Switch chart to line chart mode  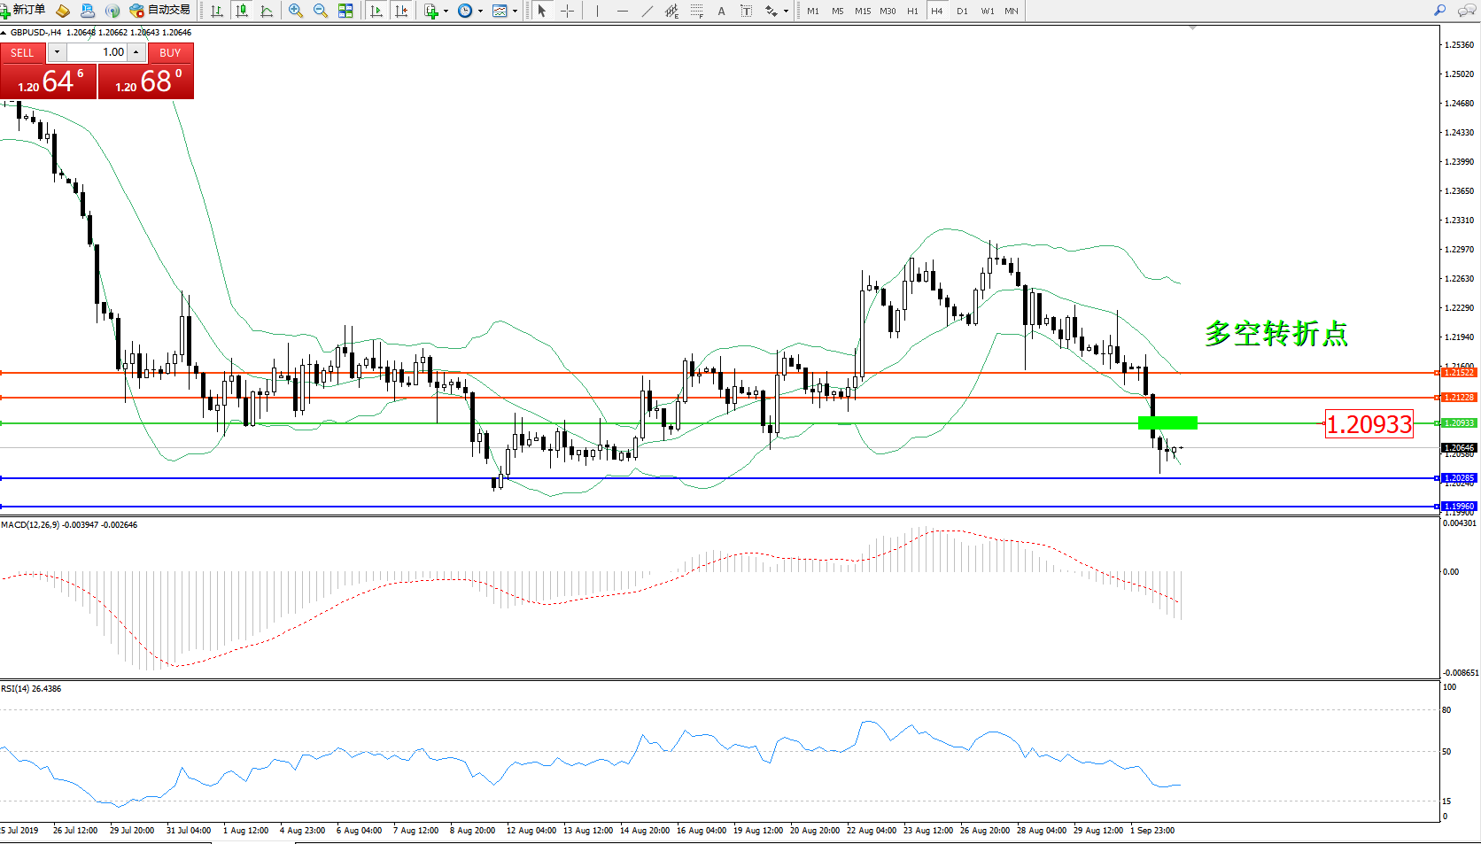click(267, 11)
